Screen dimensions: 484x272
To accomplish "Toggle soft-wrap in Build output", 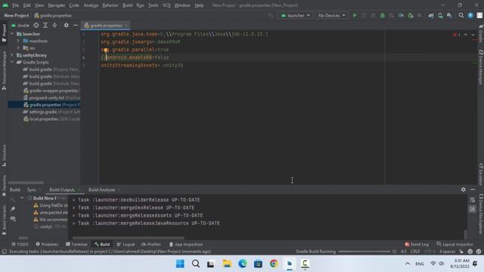I will [x=472, y=200].
